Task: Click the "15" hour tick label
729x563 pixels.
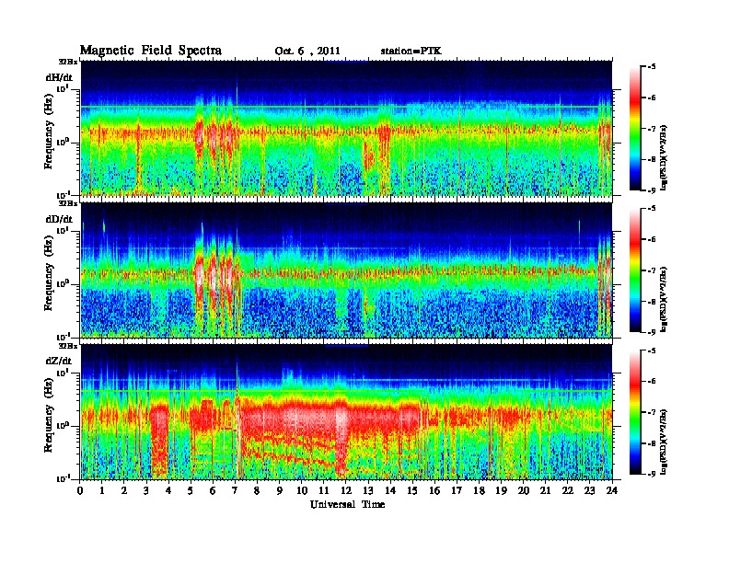Action: pyautogui.click(x=413, y=491)
